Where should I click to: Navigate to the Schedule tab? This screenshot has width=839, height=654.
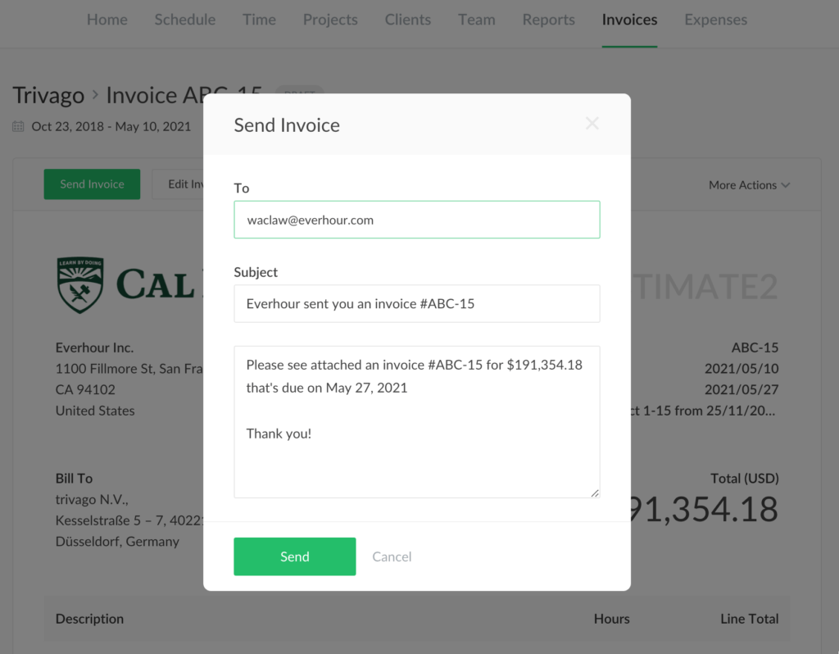[x=184, y=19]
